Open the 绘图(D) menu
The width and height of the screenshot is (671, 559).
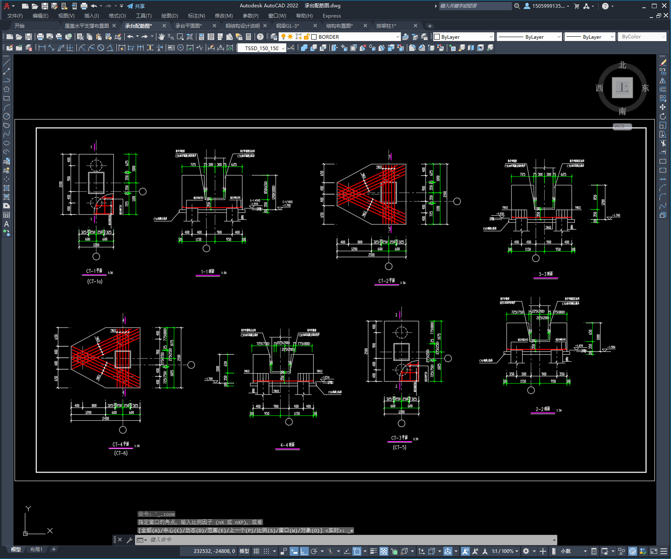[x=170, y=16]
